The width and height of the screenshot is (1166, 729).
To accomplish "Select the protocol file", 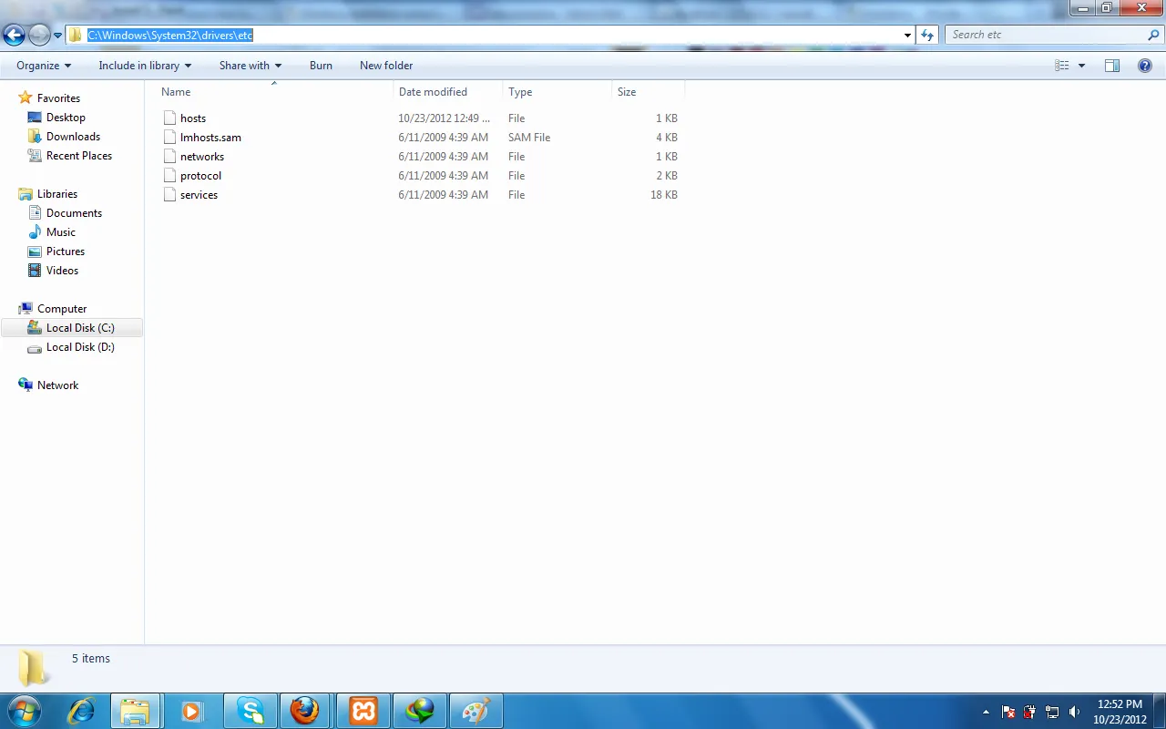I will [200, 176].
